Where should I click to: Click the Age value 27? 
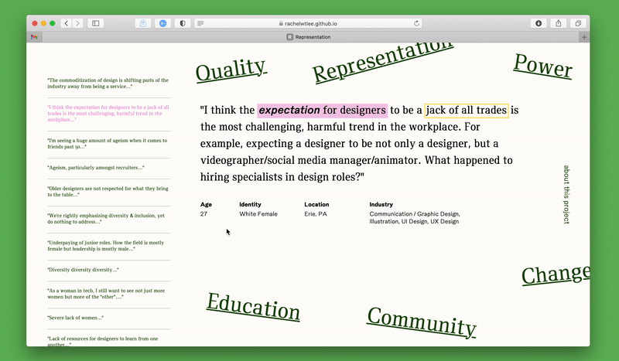203,214
